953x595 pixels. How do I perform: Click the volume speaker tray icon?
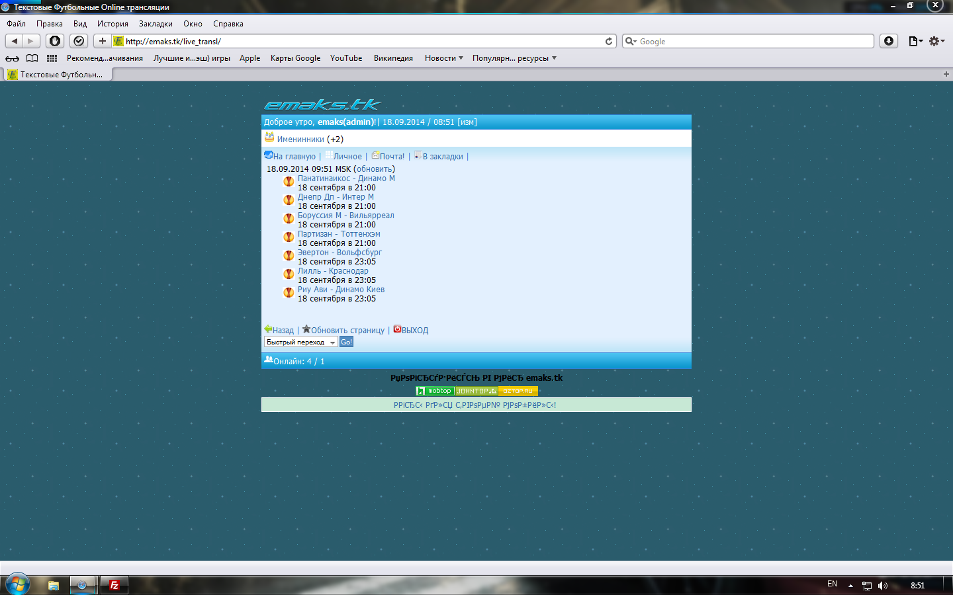coord(882,586)
